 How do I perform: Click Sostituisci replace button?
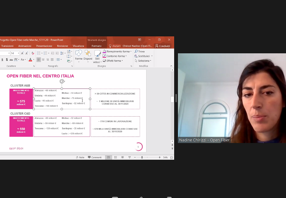[x=142, y=56]
